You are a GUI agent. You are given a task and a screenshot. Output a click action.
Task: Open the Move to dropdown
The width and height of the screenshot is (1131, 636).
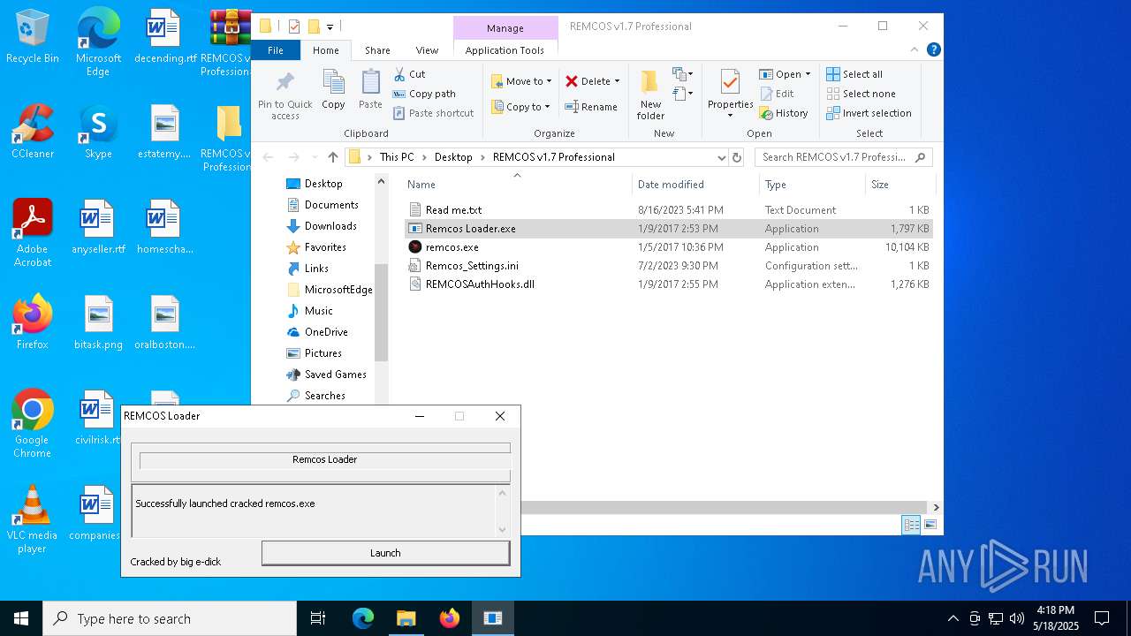pos(521,81)
